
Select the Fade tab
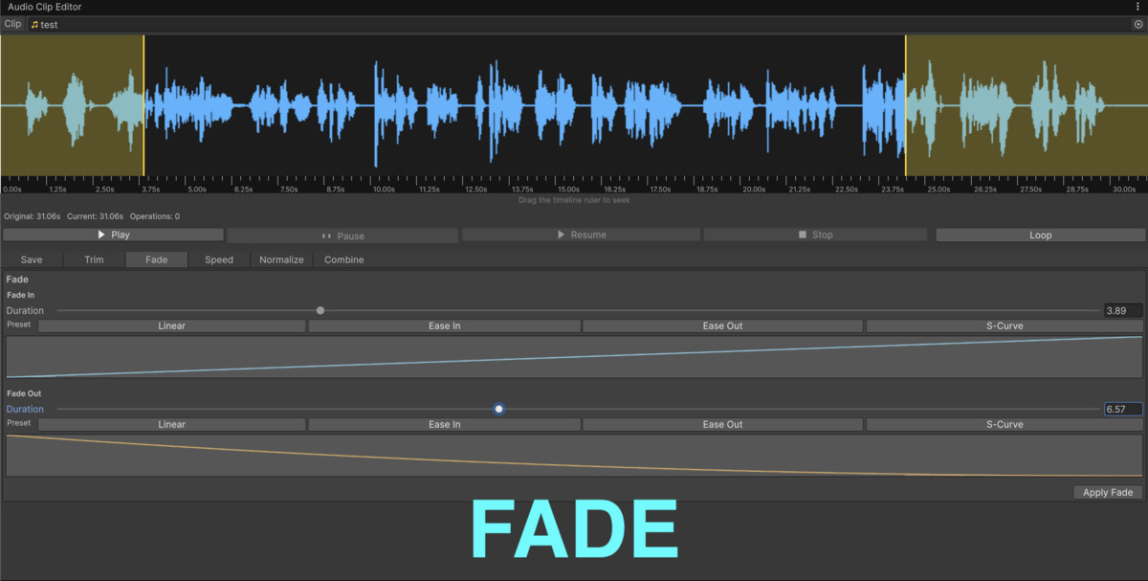(156, 259)
